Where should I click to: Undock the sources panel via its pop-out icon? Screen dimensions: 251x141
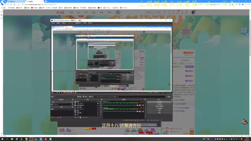pyautogui.click(x=101, y=99)
